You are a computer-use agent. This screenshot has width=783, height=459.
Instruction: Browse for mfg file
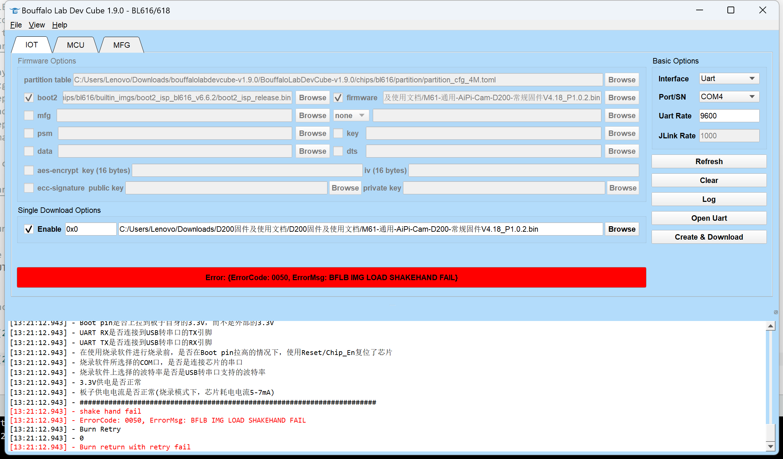point(312,116)
